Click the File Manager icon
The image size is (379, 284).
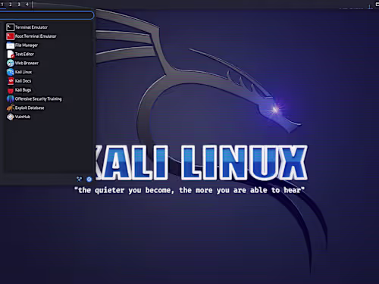[11, 45]
